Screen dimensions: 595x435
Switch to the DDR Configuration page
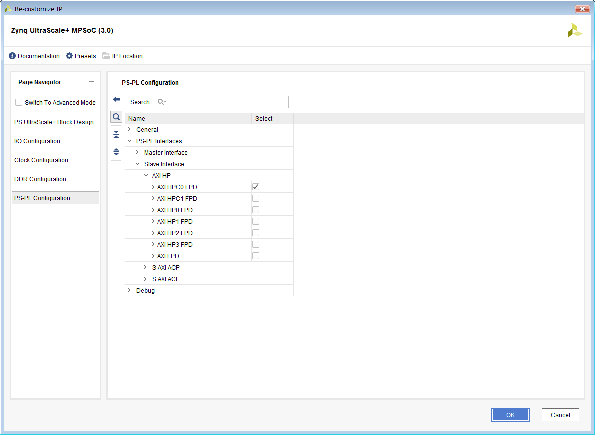[41, 179]
